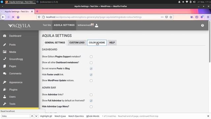211x119 pixels.
Task: Switch to Custom Logo tab
Action: (77, 43)
